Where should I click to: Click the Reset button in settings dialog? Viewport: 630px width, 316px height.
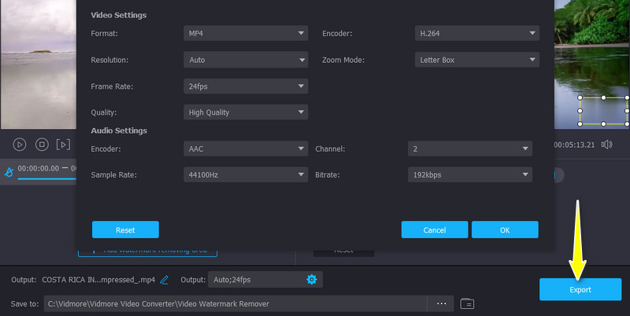pos(125,230)
